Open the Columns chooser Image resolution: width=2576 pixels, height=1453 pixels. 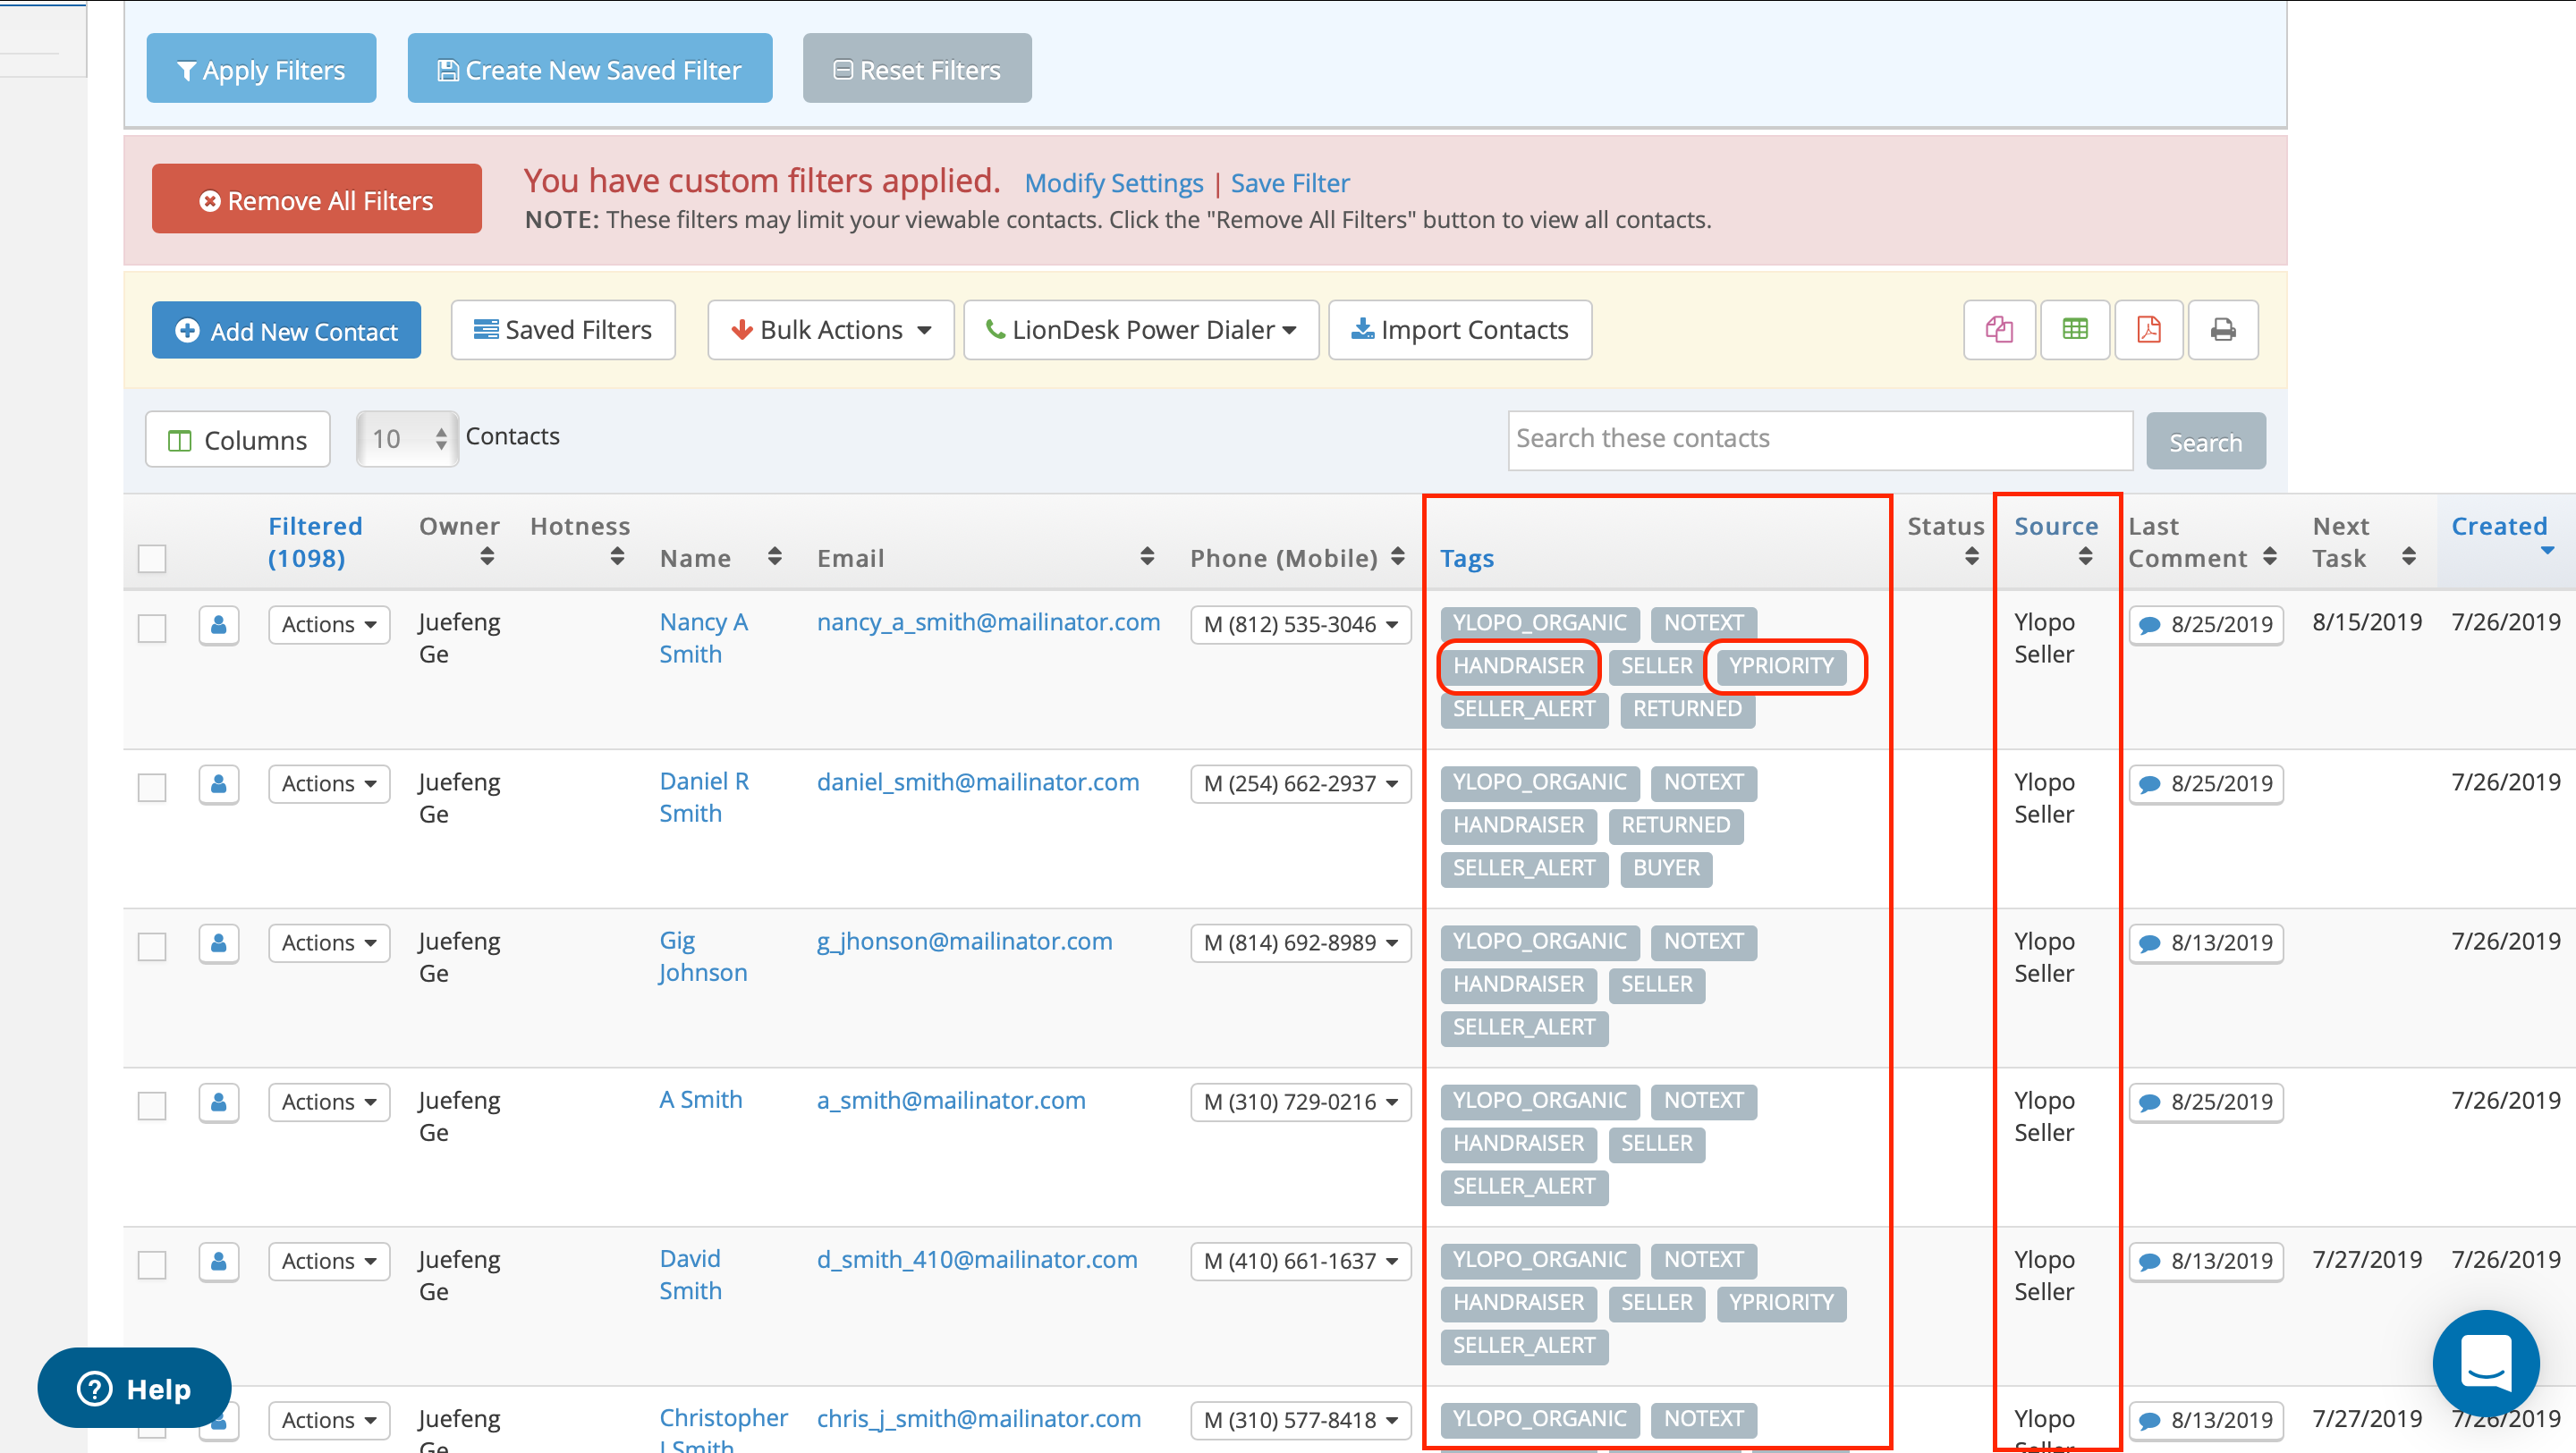(x=238, y=440)
